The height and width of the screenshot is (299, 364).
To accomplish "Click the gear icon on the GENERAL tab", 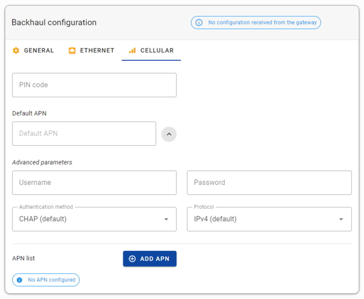I will [x=15, y=50].
